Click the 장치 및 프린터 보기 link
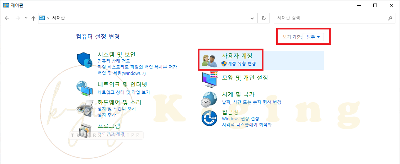The width and height of the screenshot is (400, 164). [117, 109]
